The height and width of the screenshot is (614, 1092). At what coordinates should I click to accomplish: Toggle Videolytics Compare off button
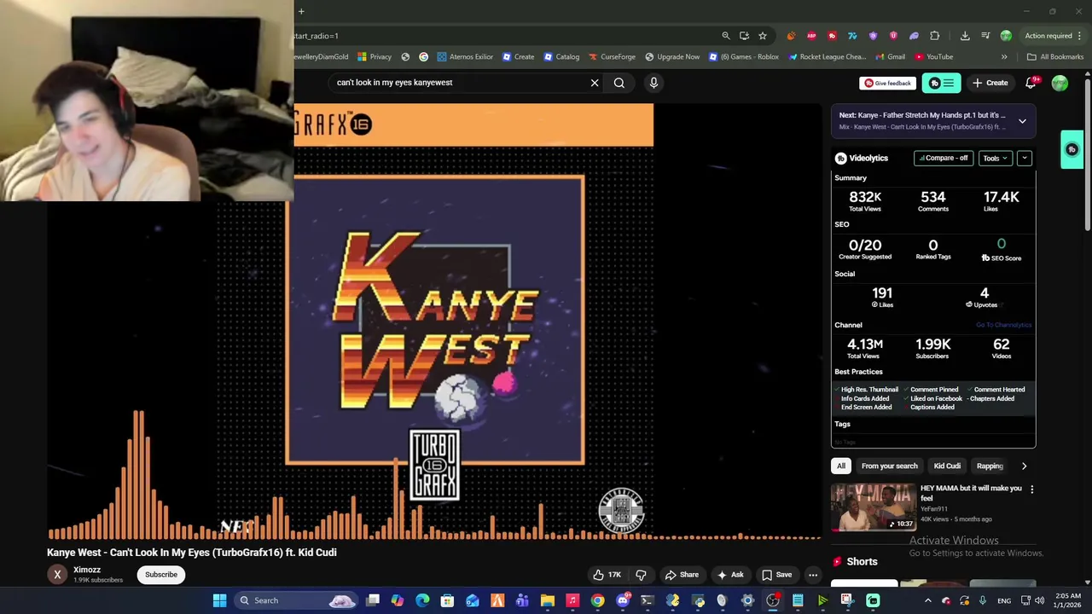pos(943,158)
